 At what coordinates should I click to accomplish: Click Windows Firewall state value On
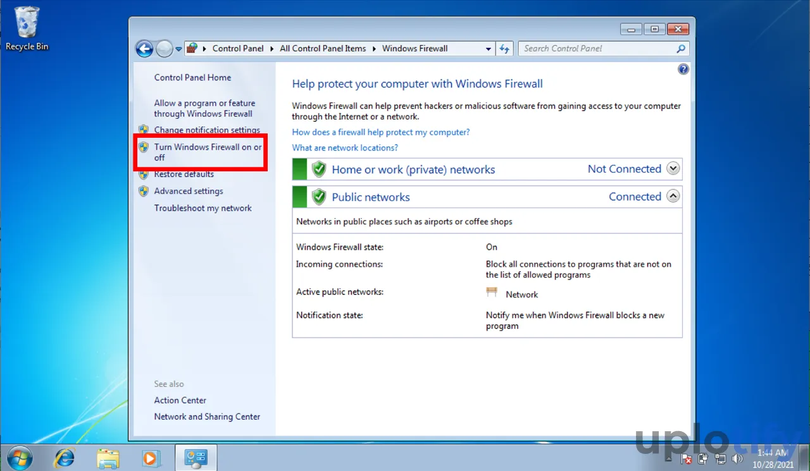[x=492, y=247]
